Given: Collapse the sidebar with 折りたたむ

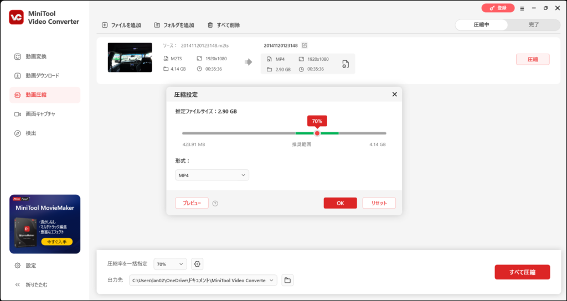Looking at the screenshot, I should tap(31, 285).
